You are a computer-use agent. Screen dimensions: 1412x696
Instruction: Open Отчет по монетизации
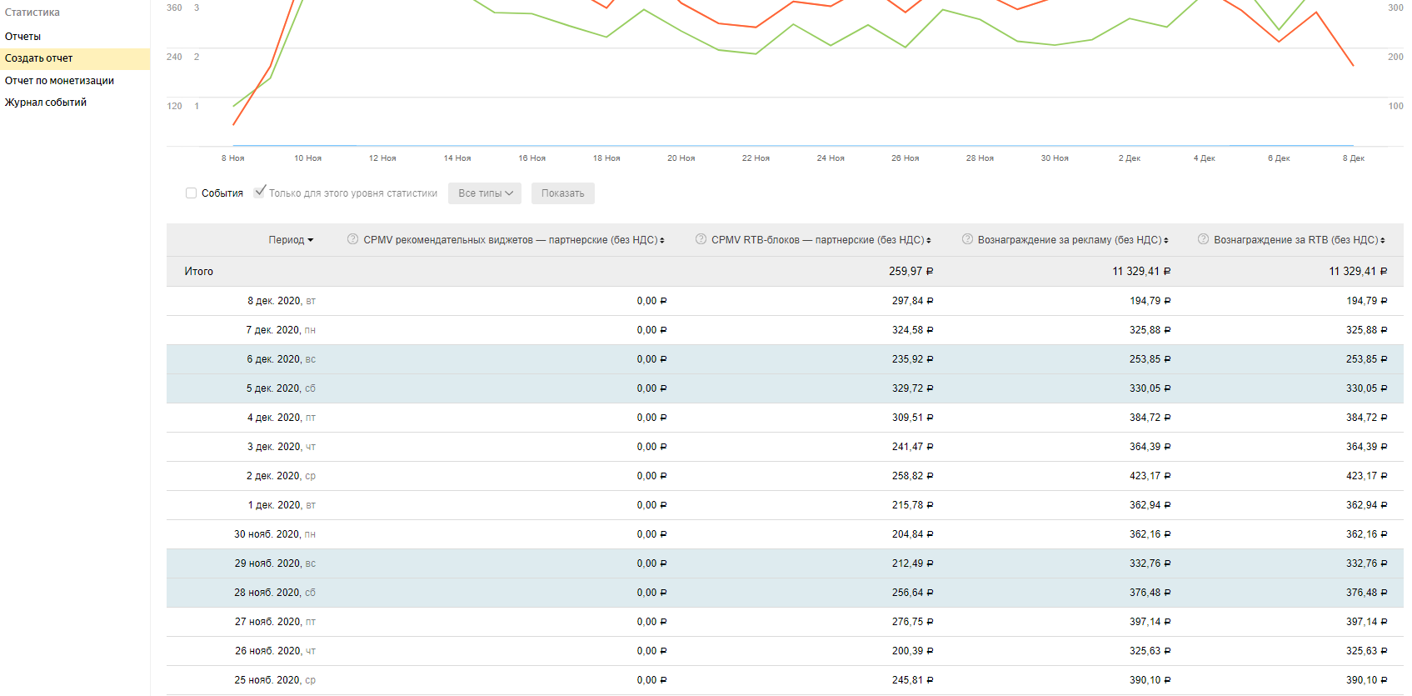point(59,81)
